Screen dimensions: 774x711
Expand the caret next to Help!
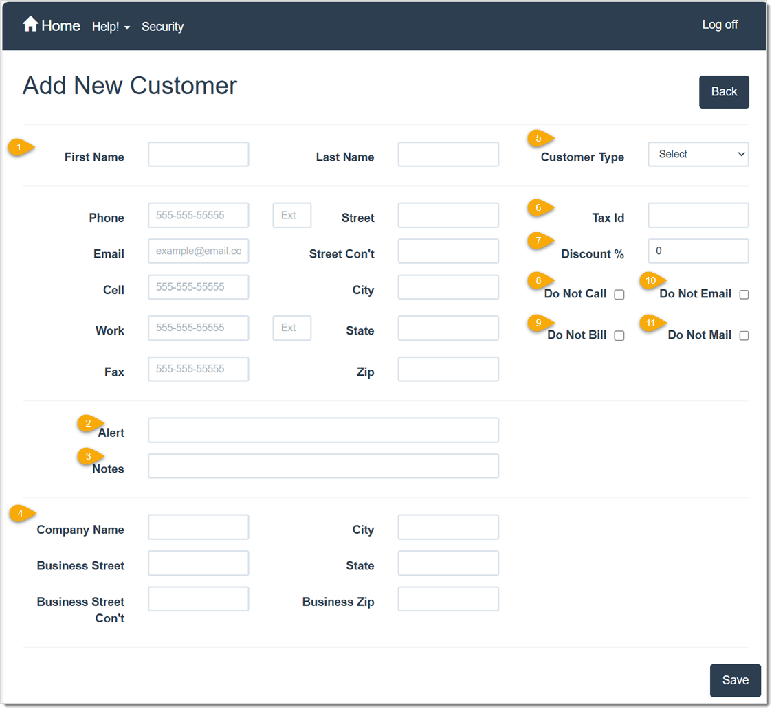pos(125,28)
